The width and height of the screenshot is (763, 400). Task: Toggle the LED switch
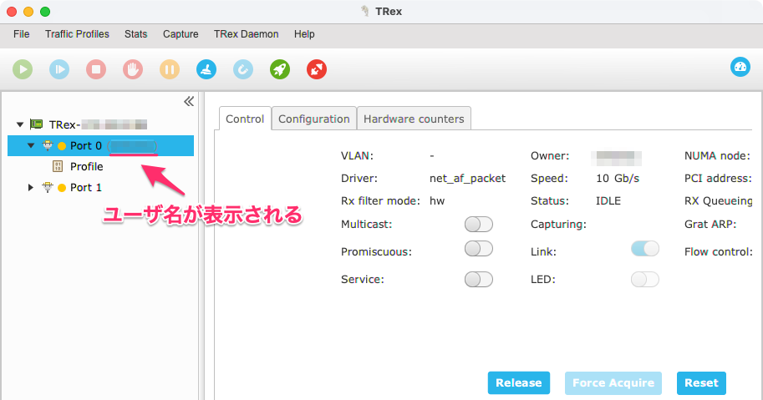pyautogui.click(x=645, y=280)
